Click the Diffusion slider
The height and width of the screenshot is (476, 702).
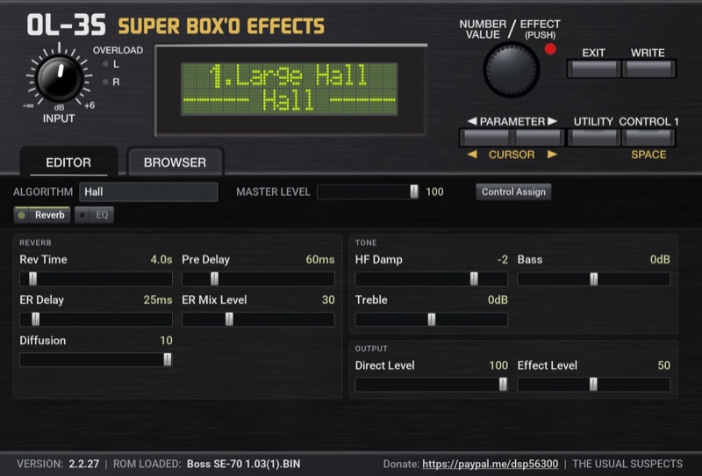point(96,359)
